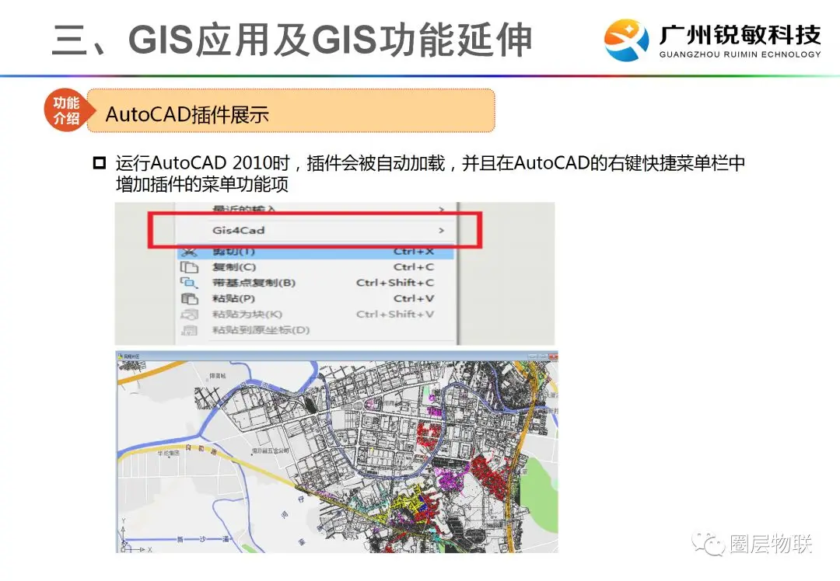Click the GUANGZHOU RUIMIN ECHNOLOGY text
840x581 pixels.
pos(740,54)
